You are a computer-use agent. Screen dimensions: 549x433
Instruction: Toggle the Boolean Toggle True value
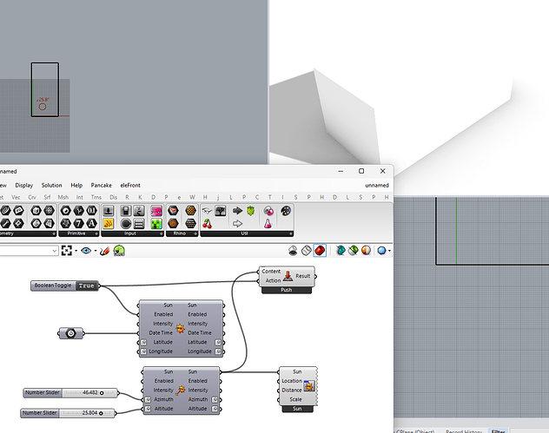coord(87,285)
